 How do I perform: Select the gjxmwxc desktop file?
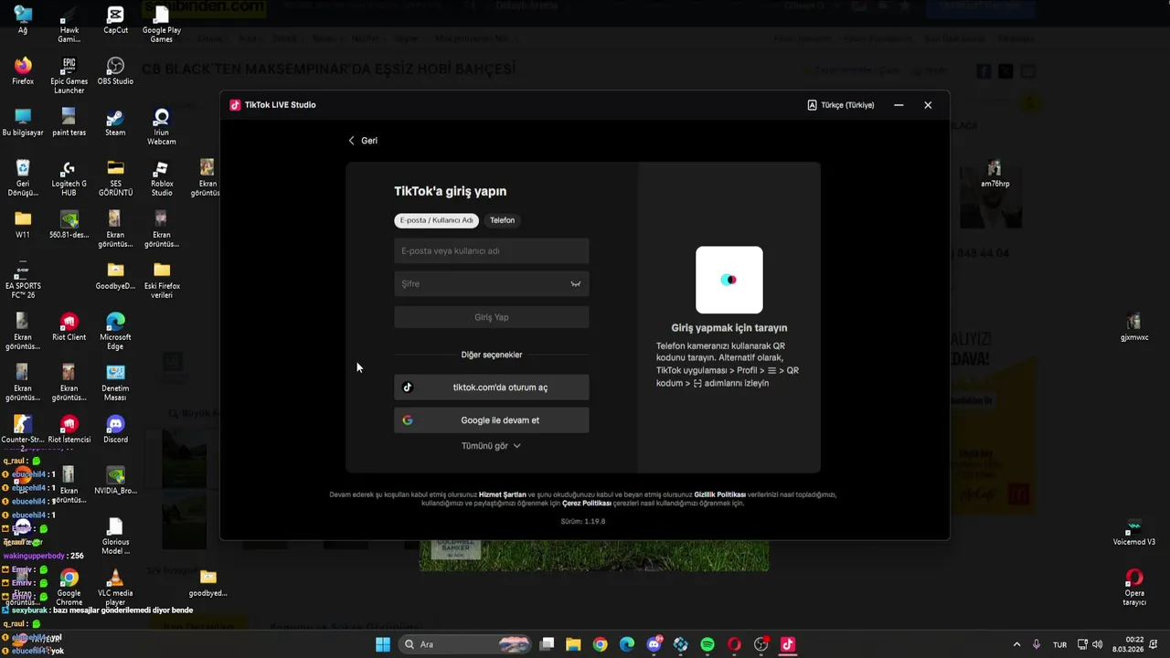[1134, 327]
